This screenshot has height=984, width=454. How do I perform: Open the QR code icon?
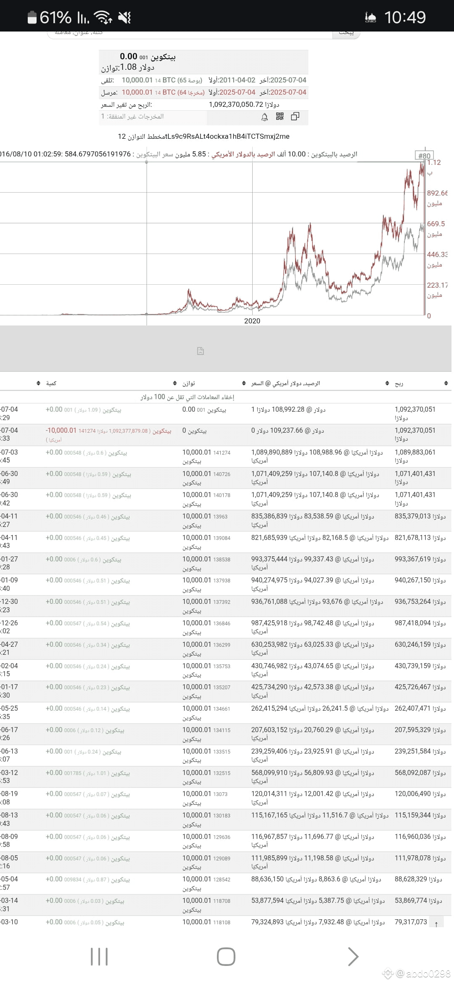[x=280, y=116]
